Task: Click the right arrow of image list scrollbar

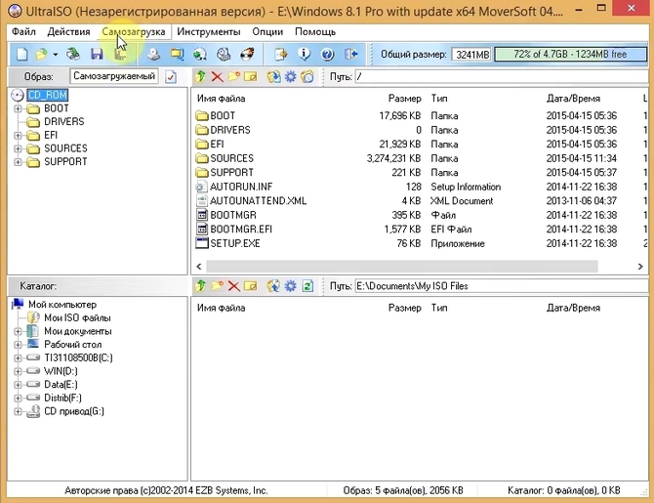Action: tap(639, 267)
